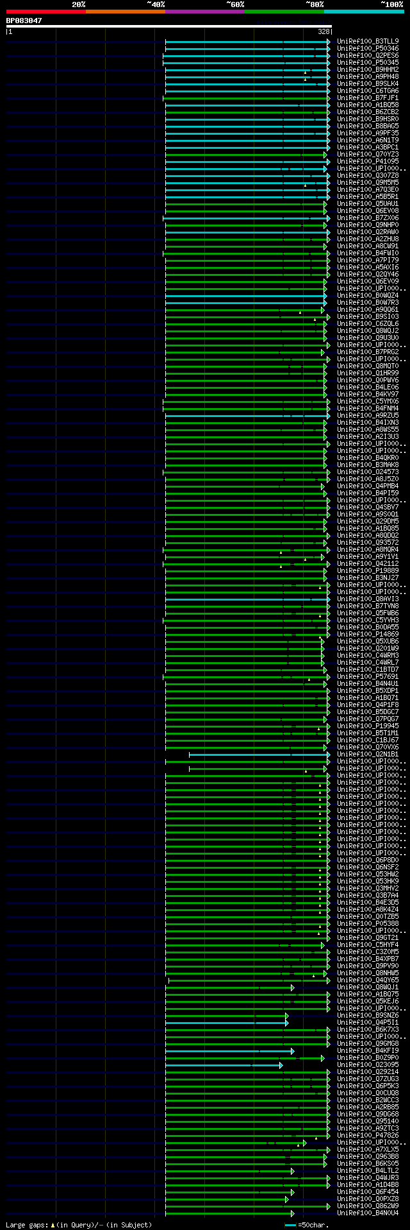Click the red 20% identity legend band
Viewport: 410px width, 1230px height.
pyautogui.click(x=46, y=11)
